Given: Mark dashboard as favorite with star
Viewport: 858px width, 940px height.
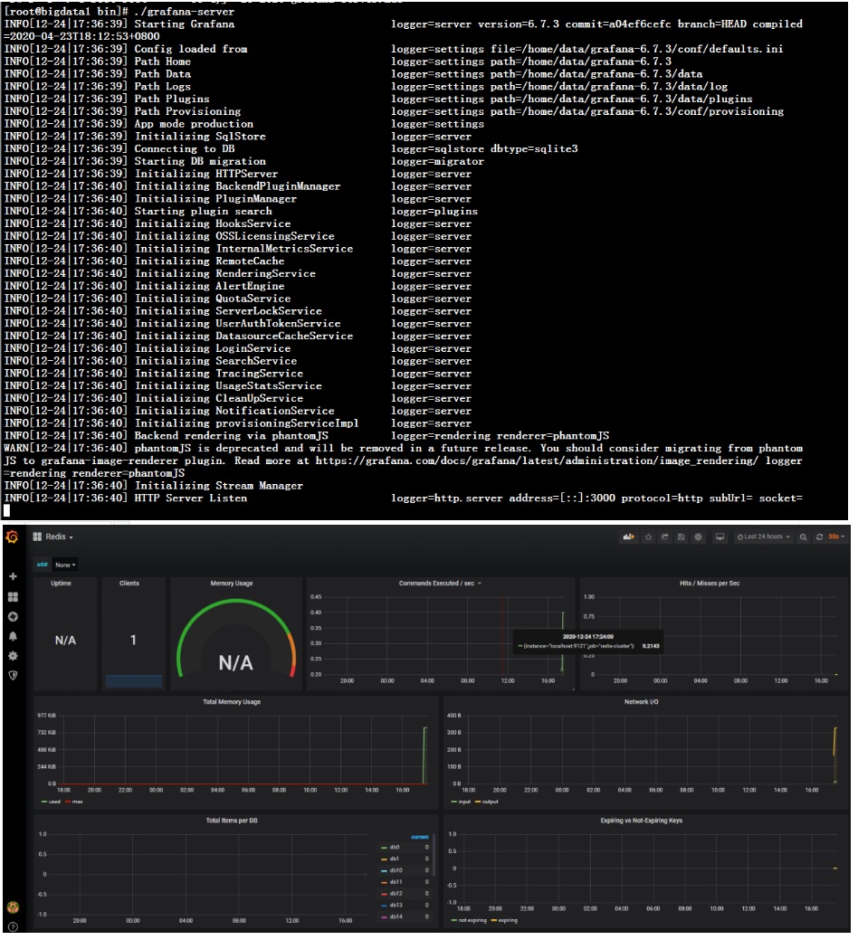Looking at the screenshot, I should tap(648, 536).
